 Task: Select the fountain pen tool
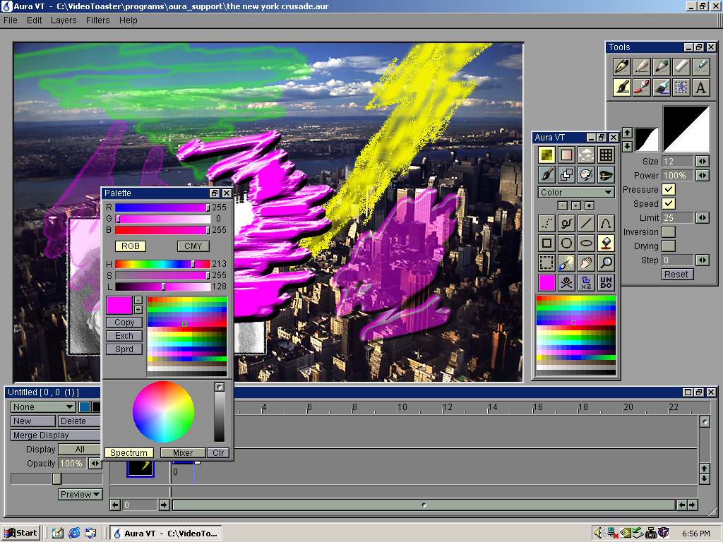pos(621,66)
